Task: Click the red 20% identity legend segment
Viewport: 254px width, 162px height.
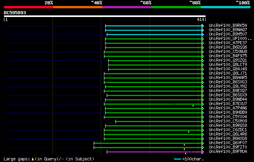Action: click(29, 7)
